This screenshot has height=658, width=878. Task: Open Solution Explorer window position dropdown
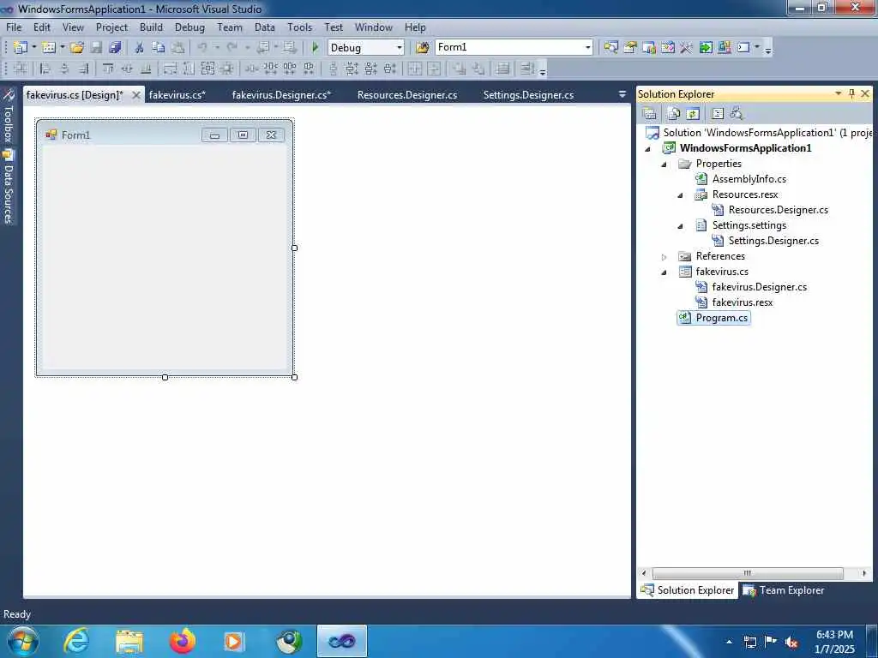(839, 93)
